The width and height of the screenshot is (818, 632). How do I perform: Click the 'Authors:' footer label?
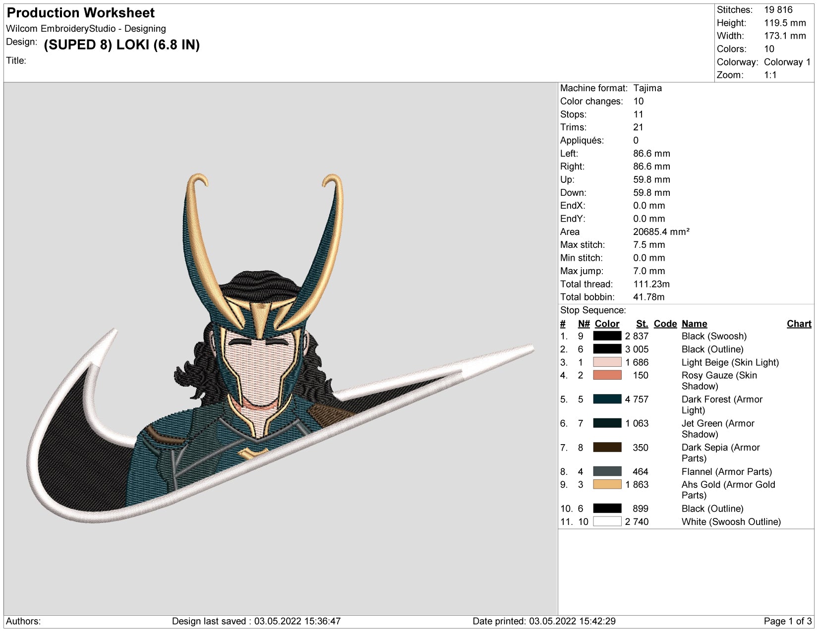pos(23,621)
